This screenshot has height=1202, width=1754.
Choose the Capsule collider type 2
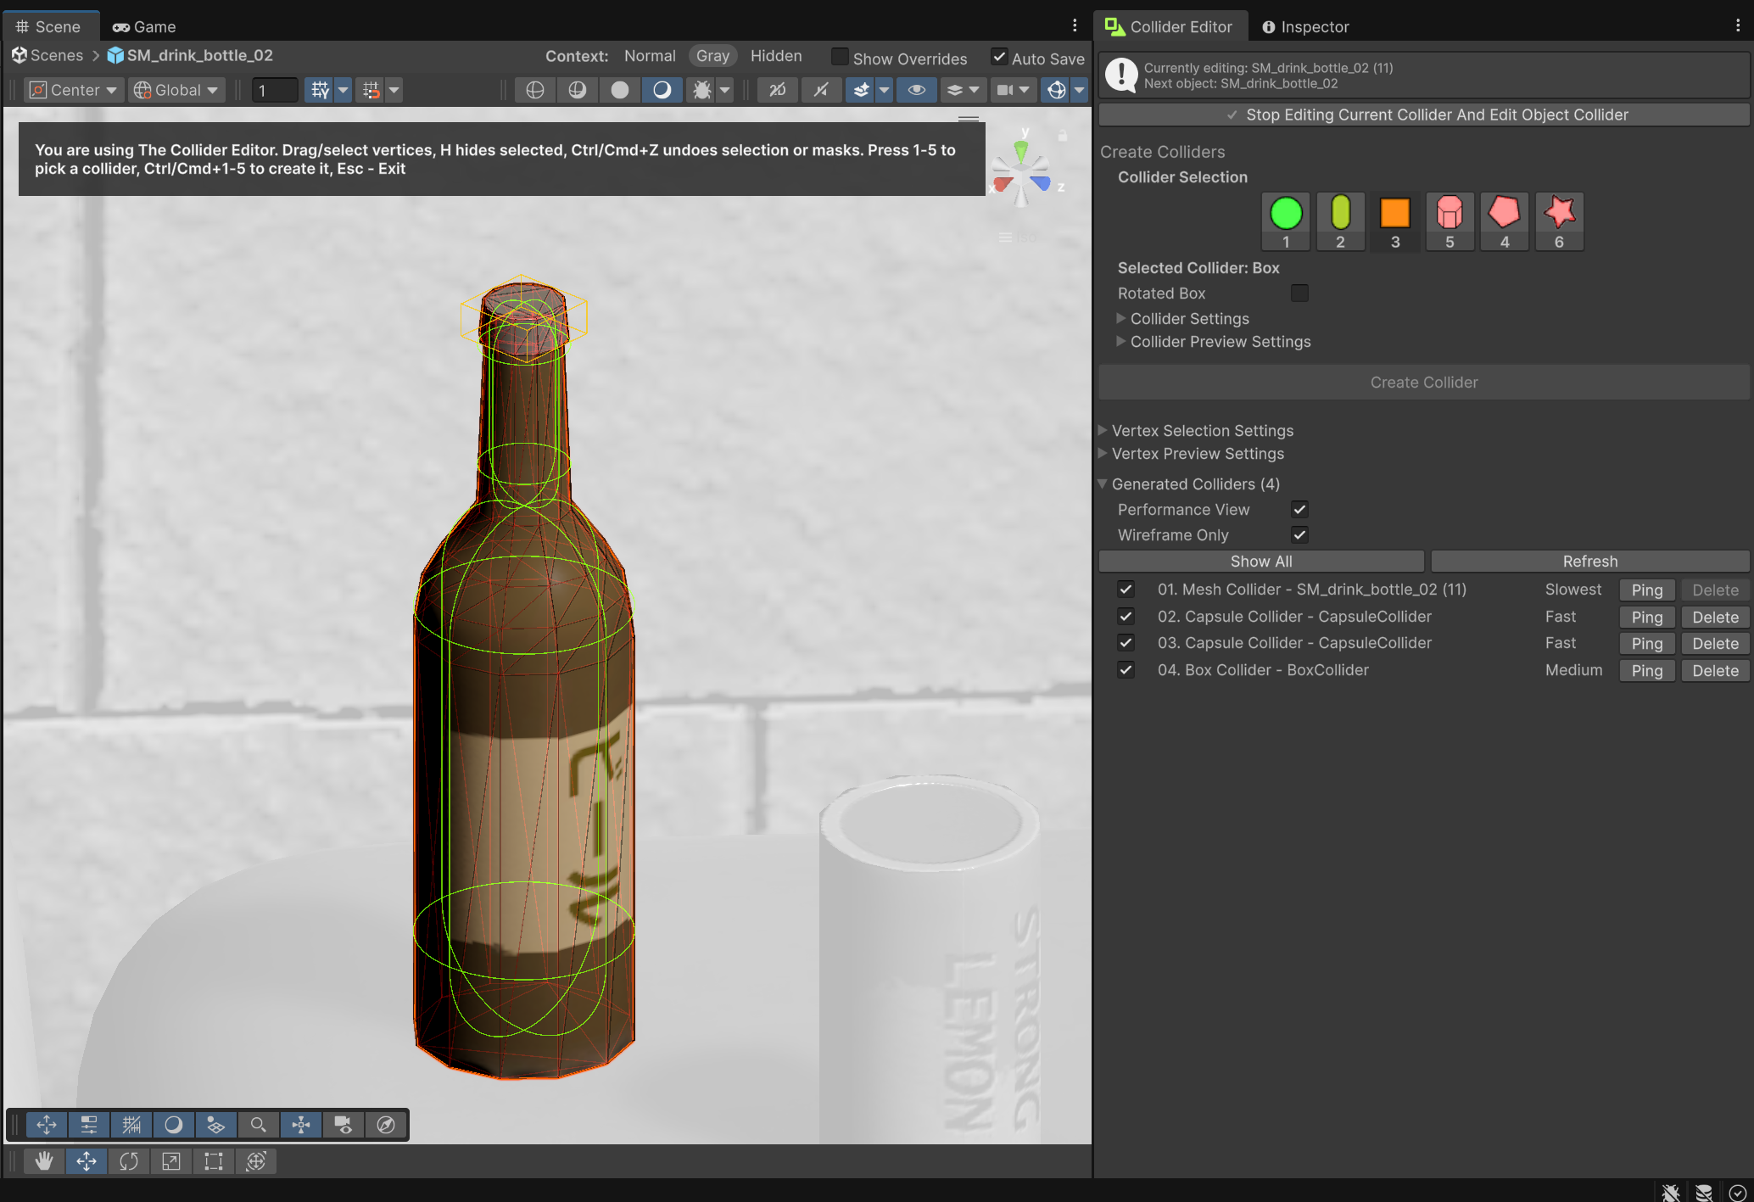click(x=1340, y=221)
